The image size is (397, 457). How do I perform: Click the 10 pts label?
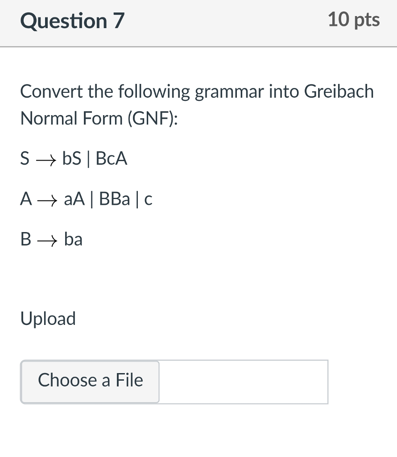[x=353, y=20]
